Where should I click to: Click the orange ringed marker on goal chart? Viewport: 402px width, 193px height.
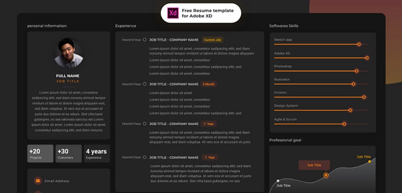pyautogui.click(x=326, y=175)
